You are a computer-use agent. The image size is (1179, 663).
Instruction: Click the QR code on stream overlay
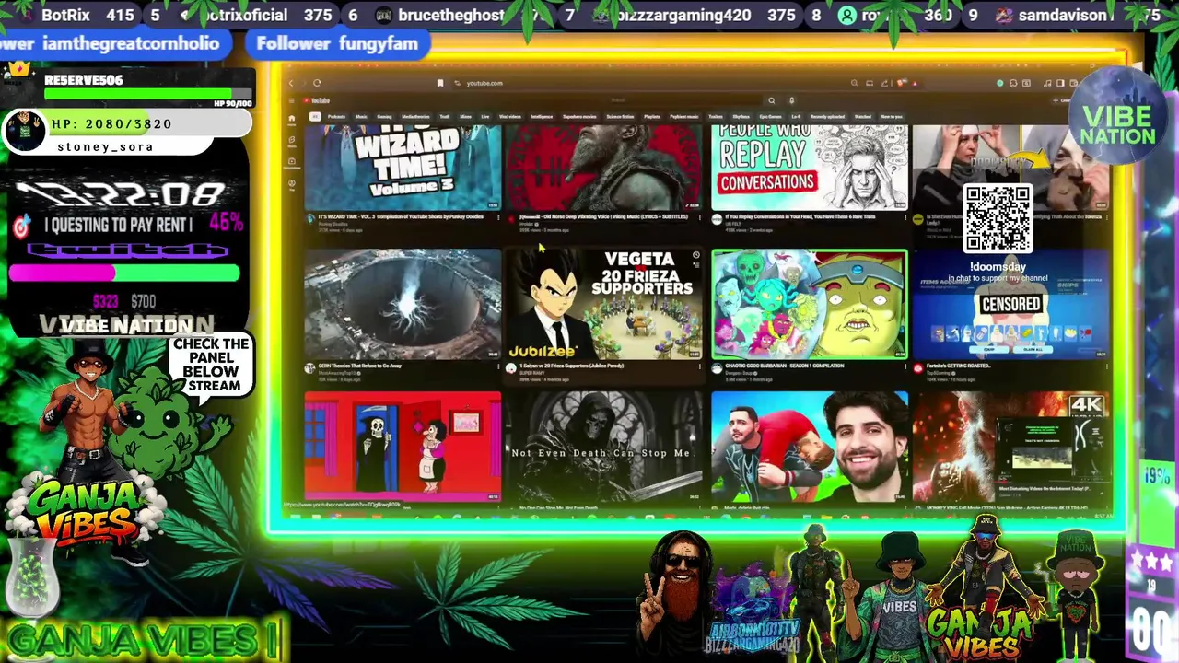pyautogui.click(x=998, y=218)
